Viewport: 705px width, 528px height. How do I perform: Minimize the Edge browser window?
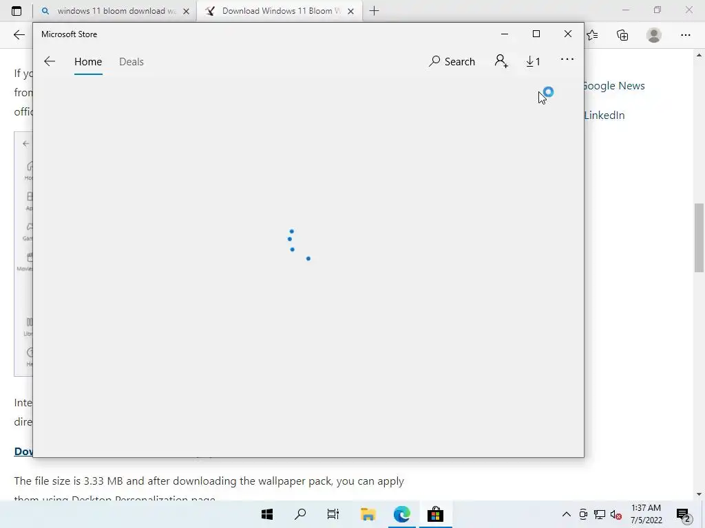click(625, 10)
